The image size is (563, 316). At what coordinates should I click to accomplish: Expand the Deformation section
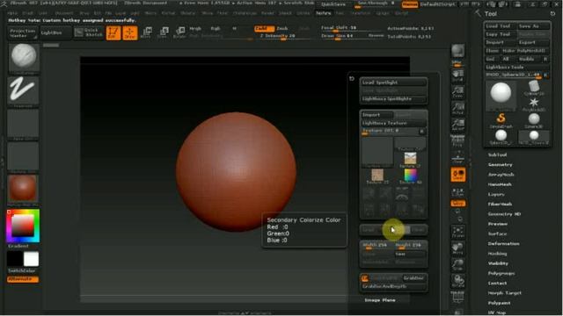point(503,244)
